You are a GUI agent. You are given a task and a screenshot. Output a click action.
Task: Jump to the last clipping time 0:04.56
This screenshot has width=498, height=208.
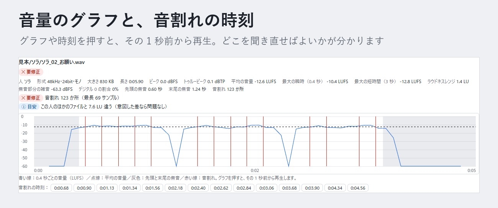click(x=358, y=188)
